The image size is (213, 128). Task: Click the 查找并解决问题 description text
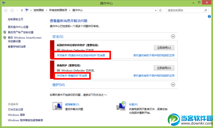tap(74, 109)
